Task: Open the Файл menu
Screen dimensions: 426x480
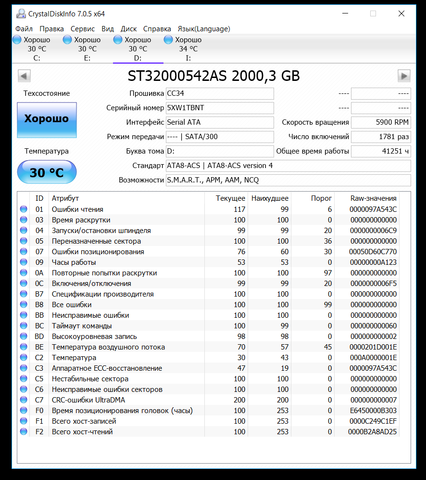Action: [24, 29]
